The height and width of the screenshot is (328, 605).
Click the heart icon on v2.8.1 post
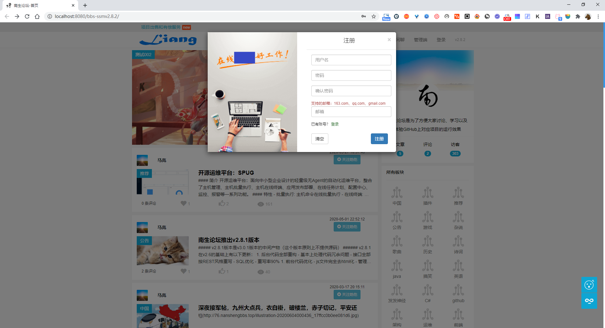click(183, 271)
